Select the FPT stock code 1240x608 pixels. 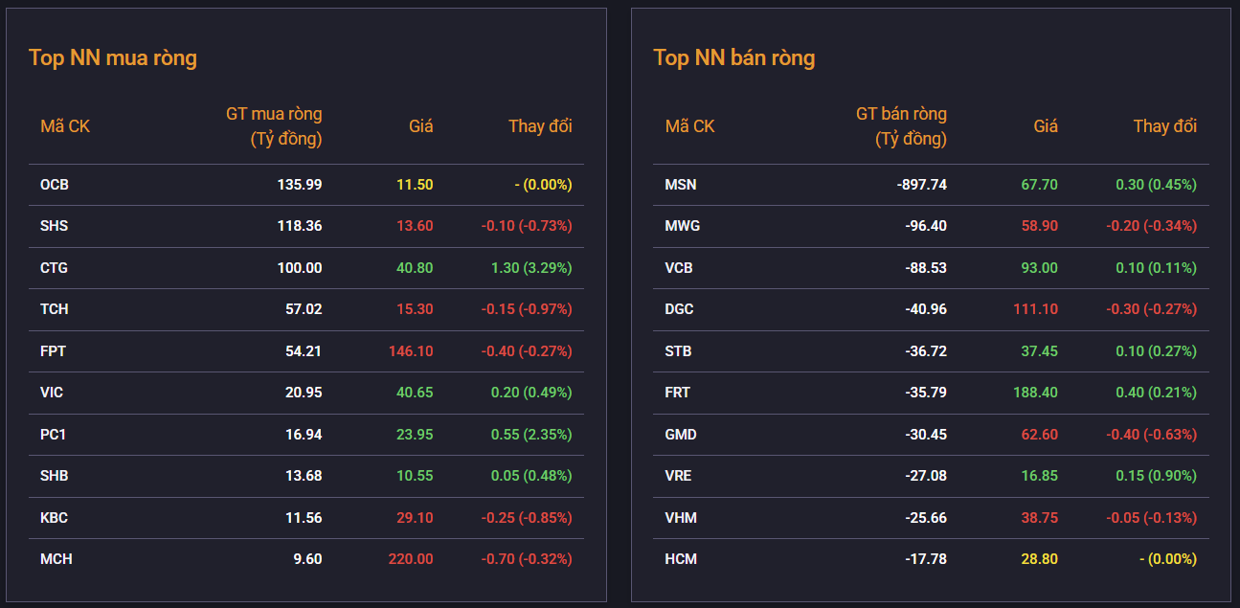click(x=54, y=351)
